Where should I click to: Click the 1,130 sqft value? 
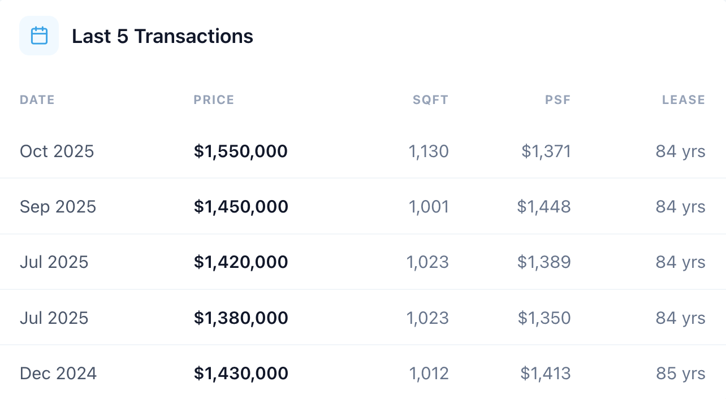(x=429, y=151)
